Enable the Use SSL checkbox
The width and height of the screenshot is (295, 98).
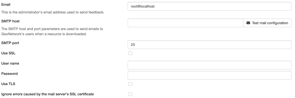(x=130, y=53)
